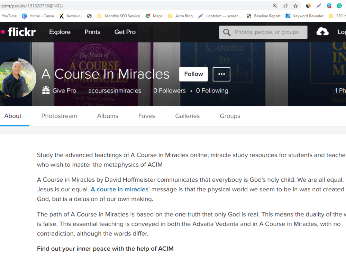View the 0 Following list

212,90
